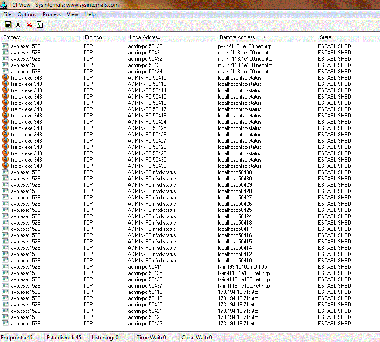The width and height of the screenshot is (380, 342).
Task: Open the Options menu
Action: [27, 14]
